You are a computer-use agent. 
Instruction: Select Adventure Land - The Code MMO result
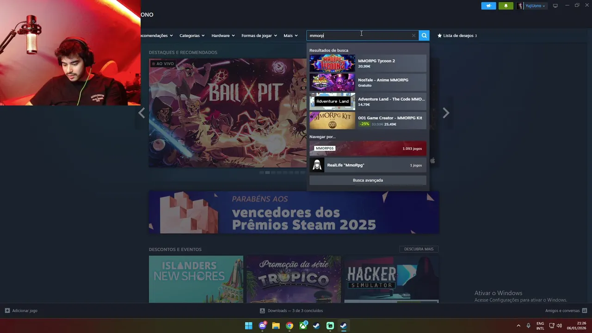tap(368, 101)
